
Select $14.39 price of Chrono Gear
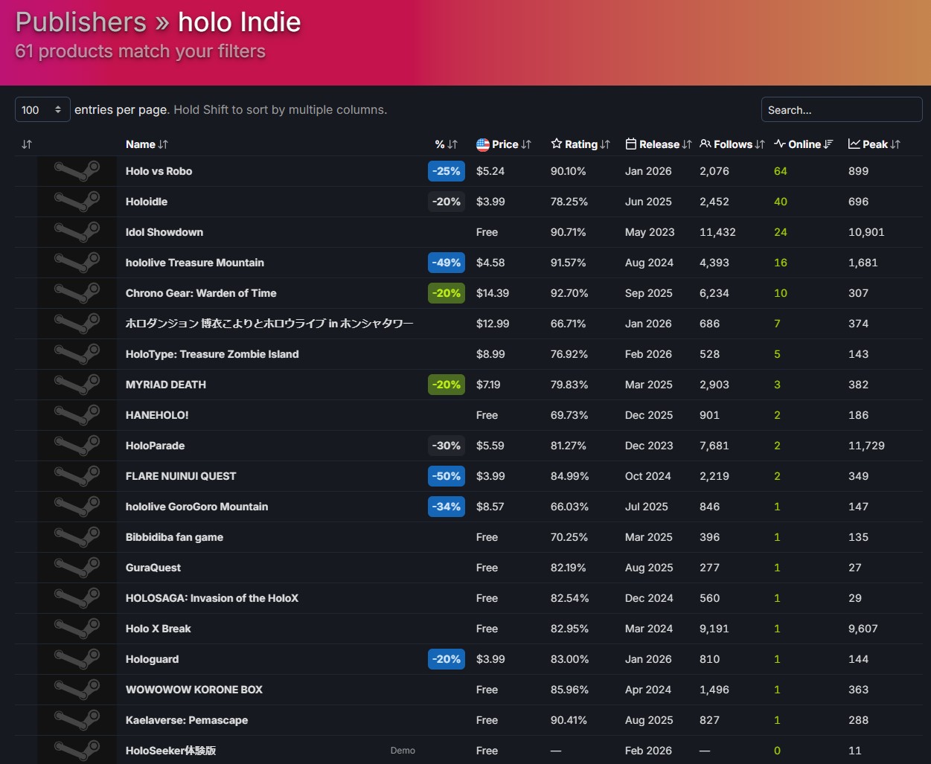(x=493, y=293)
